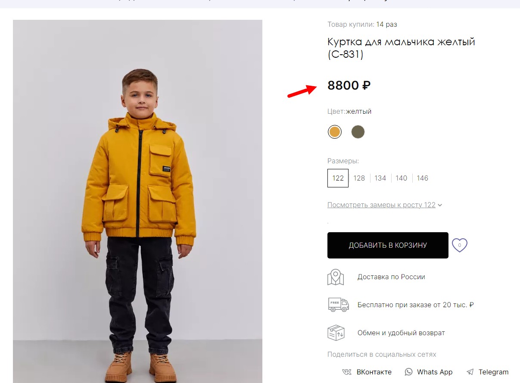520x383 pixels.
Task: Choose size 146
Action: (x=422, y=178)
